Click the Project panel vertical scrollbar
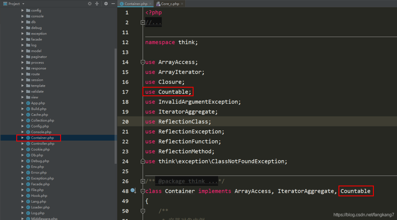This screenshot has height=220, width=397. pyautogui.click(x=116, y=106)
